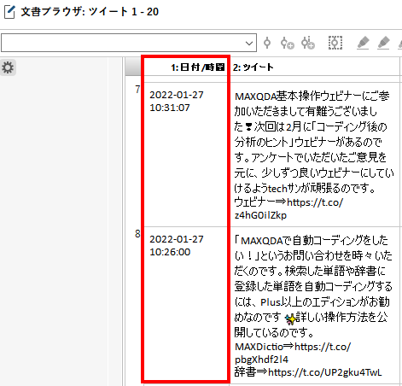The width and height of the screenshot is (402, 386).
Task: Click the second highlighter pen icon
Action: tap(383, 44)
